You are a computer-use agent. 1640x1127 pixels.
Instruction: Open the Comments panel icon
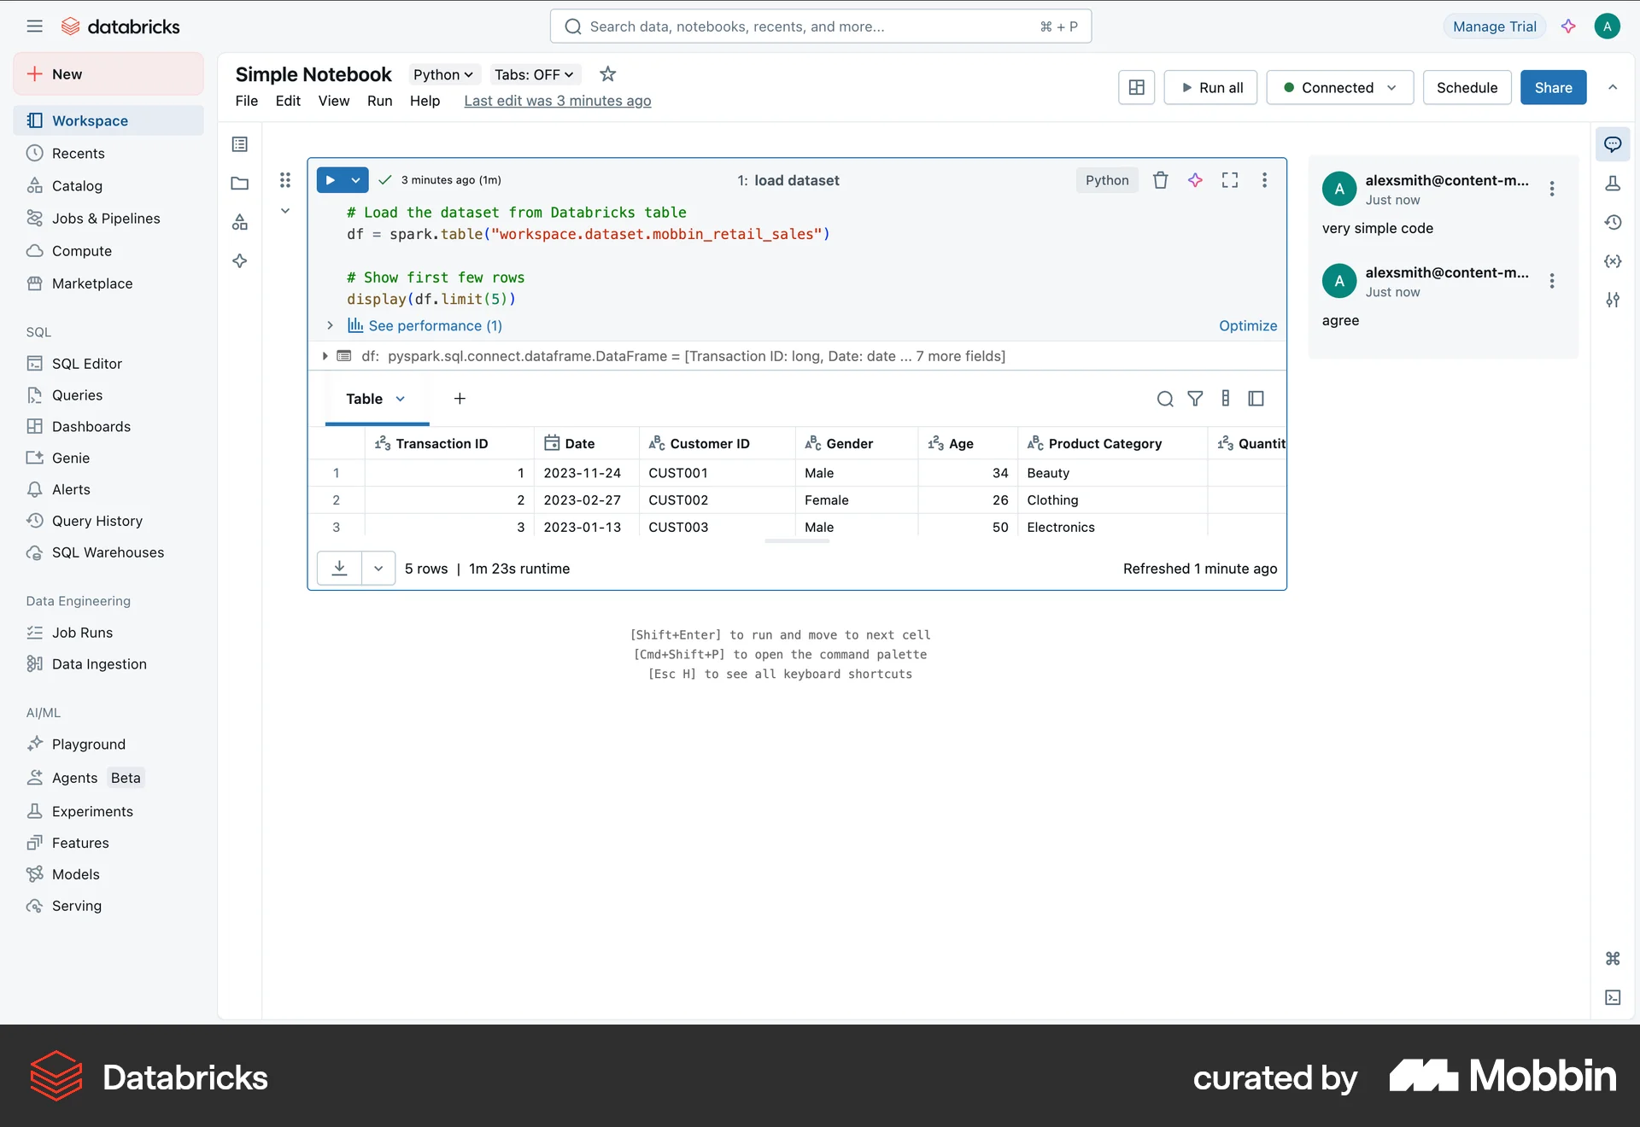1614,143
